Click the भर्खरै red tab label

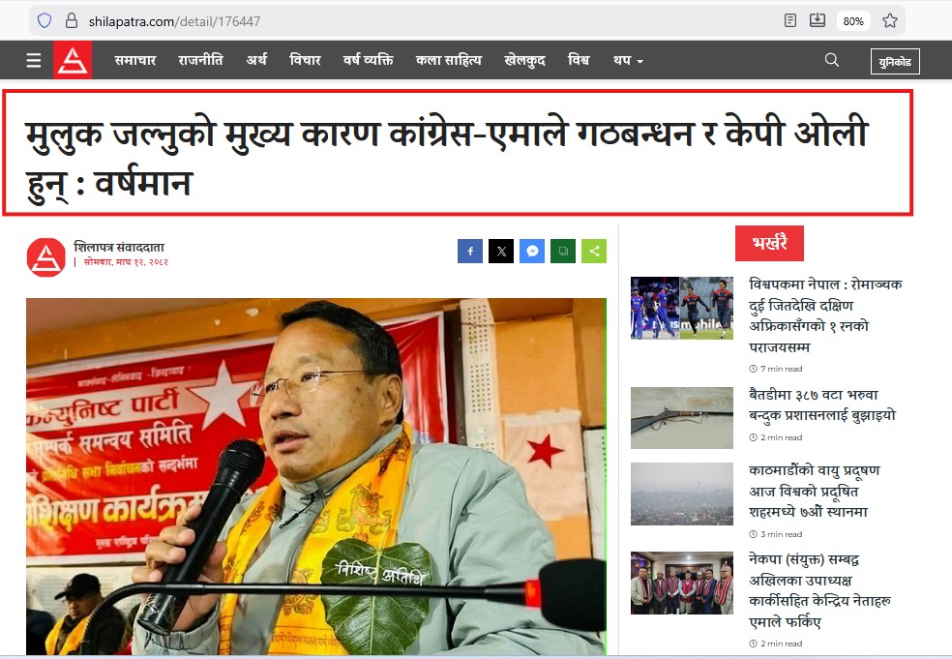click(x=769, y=243)
